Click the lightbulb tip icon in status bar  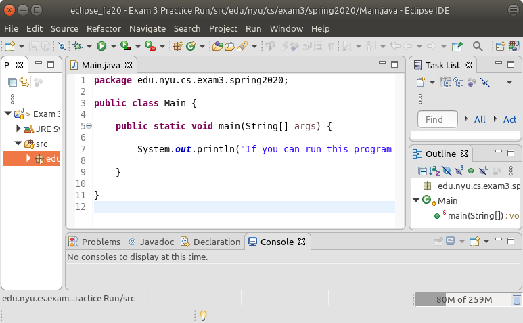click(202, 315)
